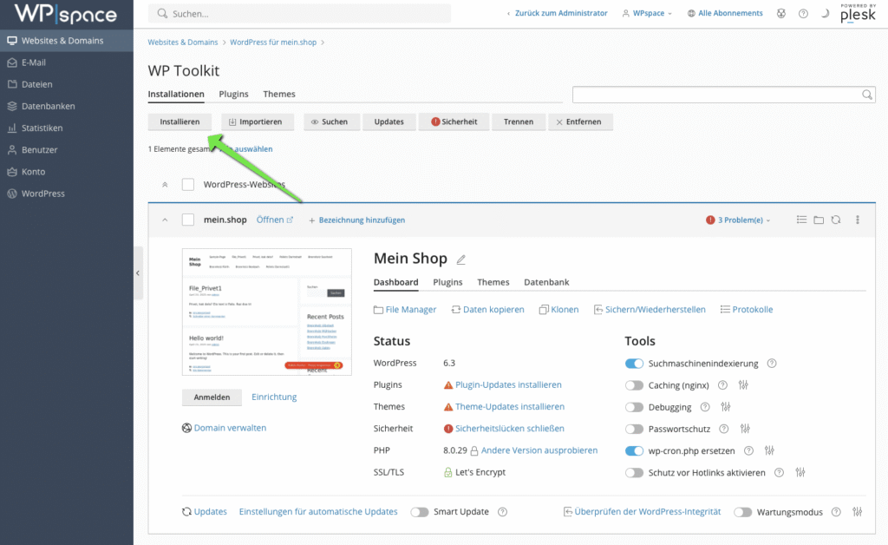Open Passwortschutz settings sliders icon

745,429
